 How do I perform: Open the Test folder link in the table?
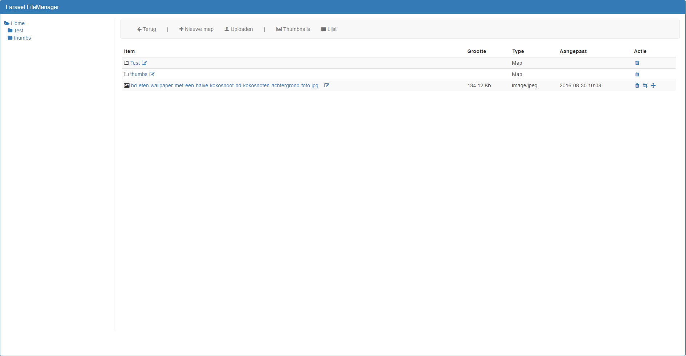click(135, 63)
